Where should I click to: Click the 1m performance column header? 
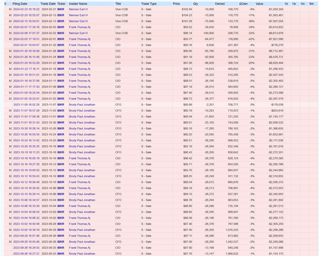(303, 3)
